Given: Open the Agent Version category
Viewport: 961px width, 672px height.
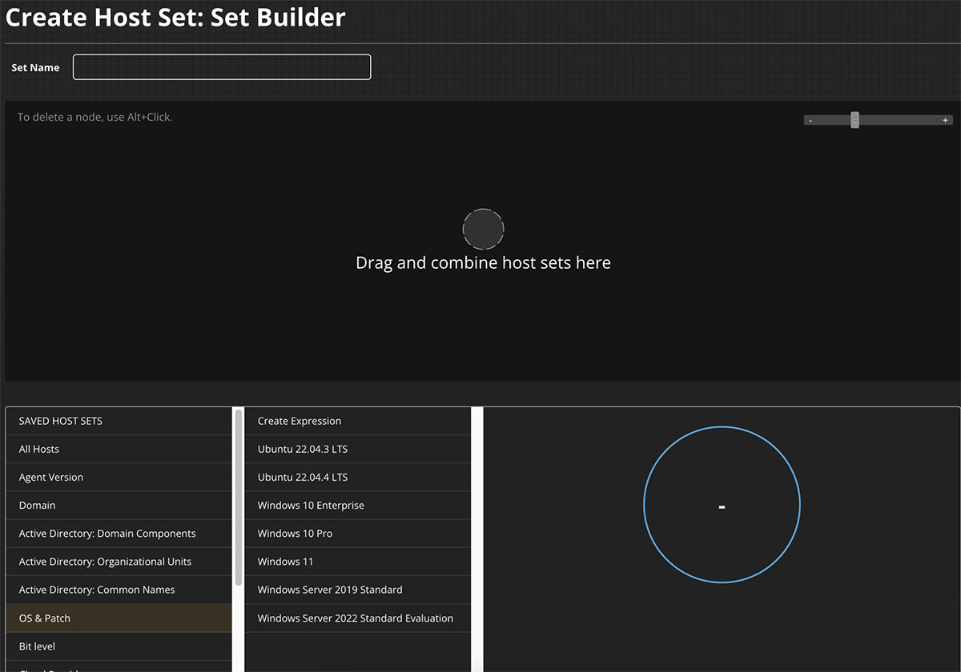Looking at the screenshot, I should [119, 477].
